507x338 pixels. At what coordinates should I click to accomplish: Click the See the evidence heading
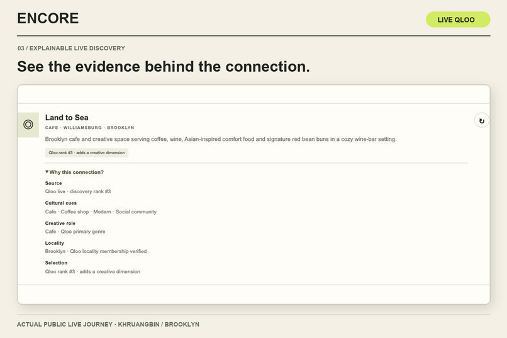click(164, 67)
